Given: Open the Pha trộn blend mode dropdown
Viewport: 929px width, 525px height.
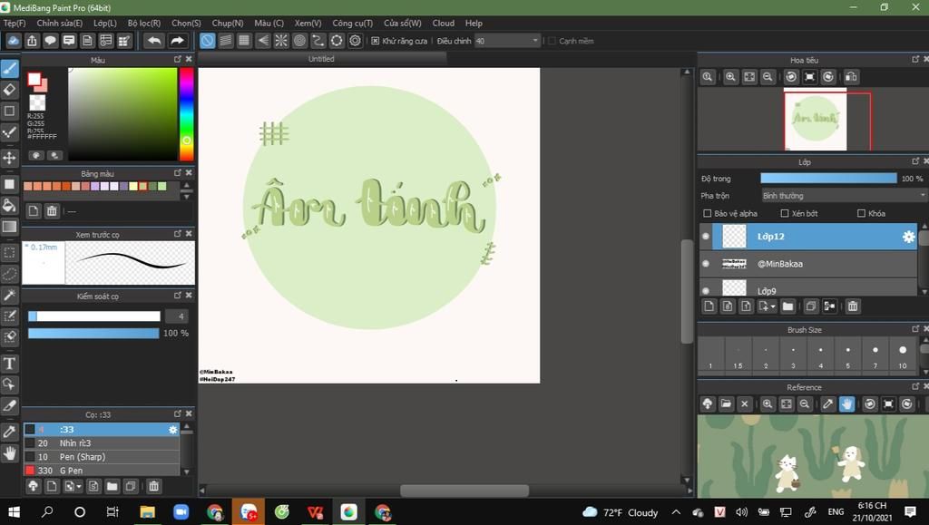Looking at the screenshot, I should pyautogui.click(x=843, y=196).
